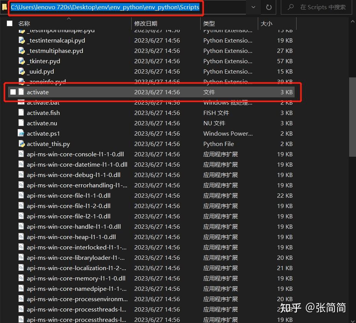Click the vertical scrollbar thumb
This screenshot has height=323, width=356.
point(353,117)
